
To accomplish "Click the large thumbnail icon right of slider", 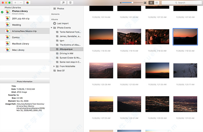I will 145,3.
